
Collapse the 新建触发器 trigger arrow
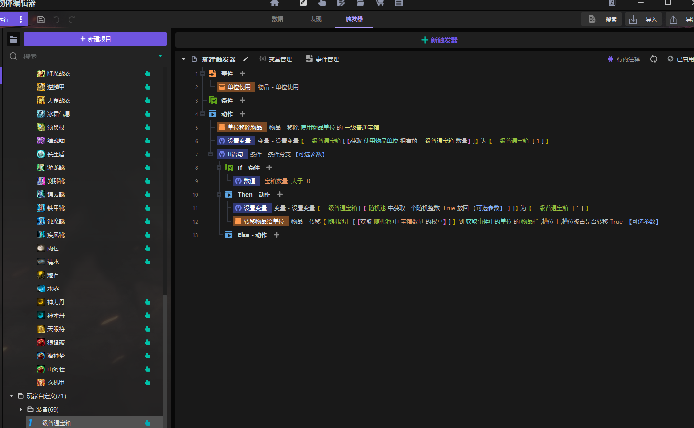[x=184, y=59]
